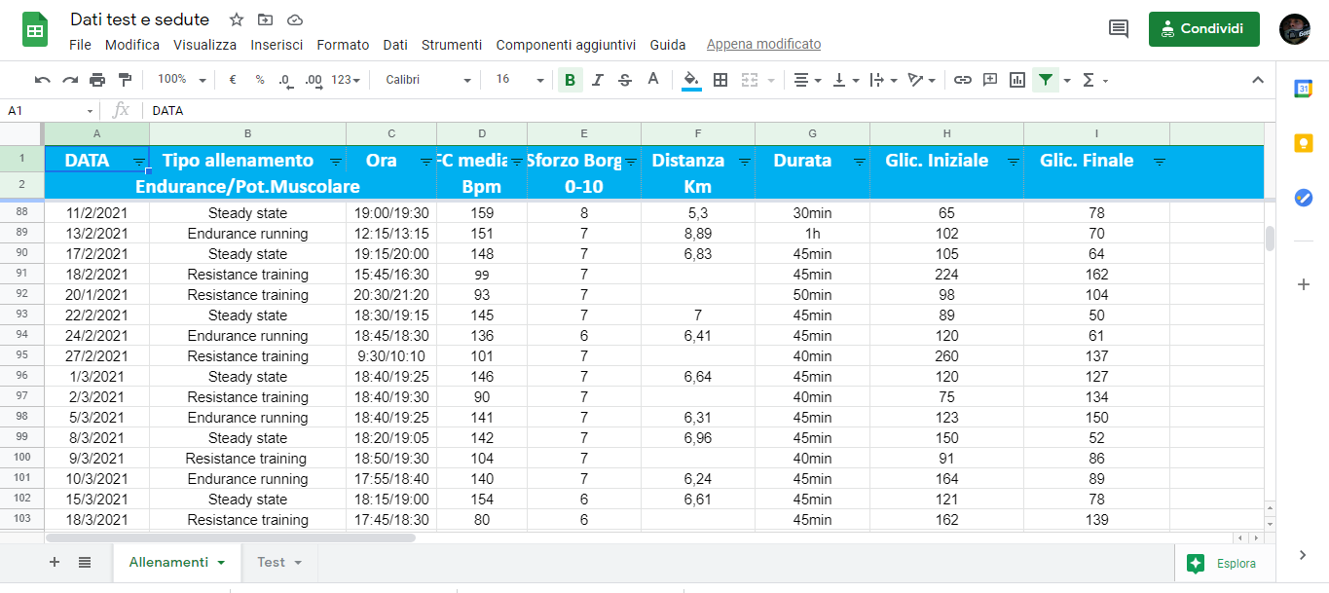The width and height of the screenshot is (1329, 593).
Task: Toggle strikethrough formatting
Action: pyautogui.click(x=625, y=80)
